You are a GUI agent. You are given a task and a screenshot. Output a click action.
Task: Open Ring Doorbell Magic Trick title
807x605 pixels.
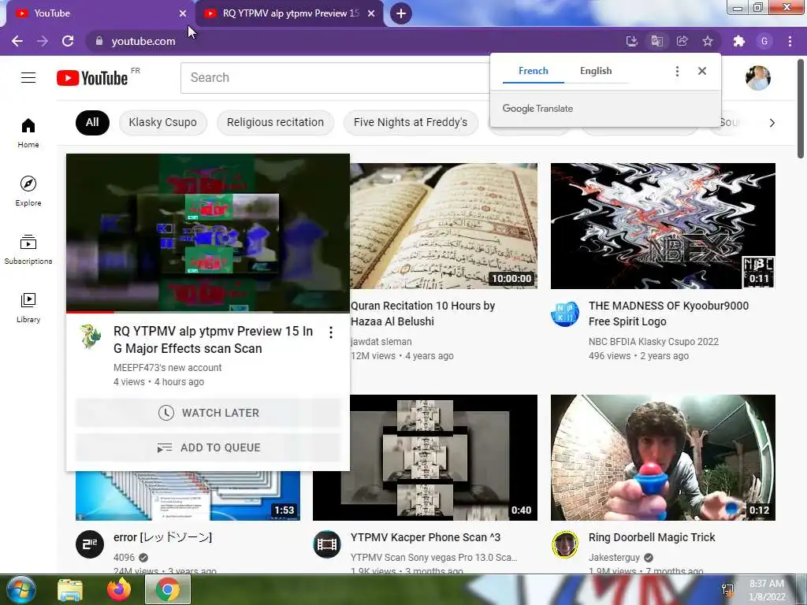[x=652, y=537]
